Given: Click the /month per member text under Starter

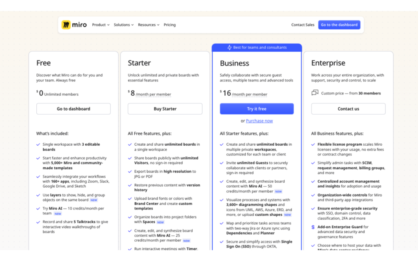Looking at the screenshot, I should pos(153,94).
